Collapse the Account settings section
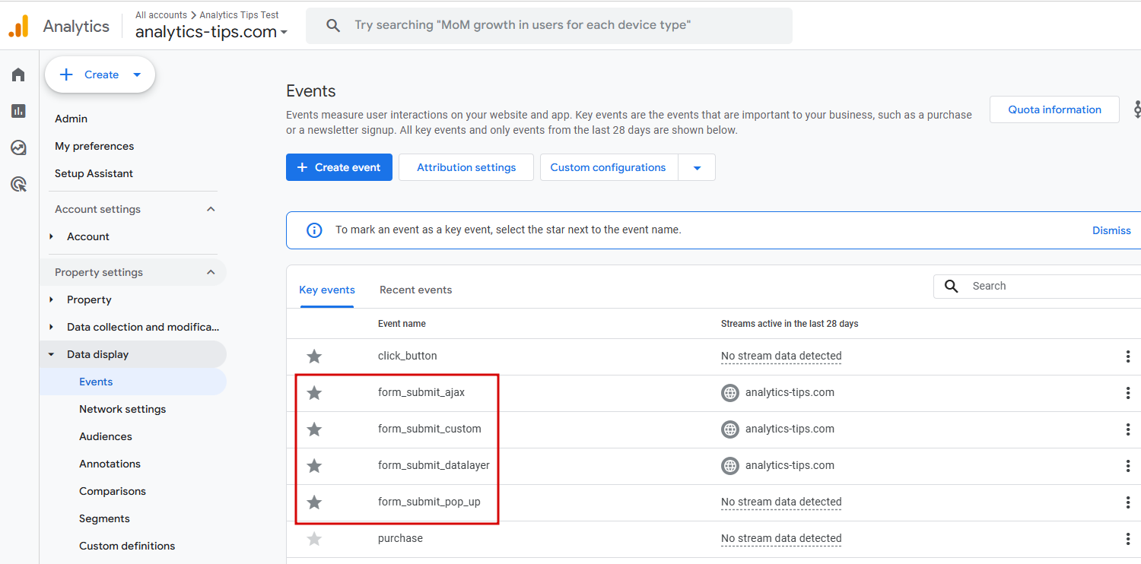Viewport: 1141px width, 564px height. [211, 209]
